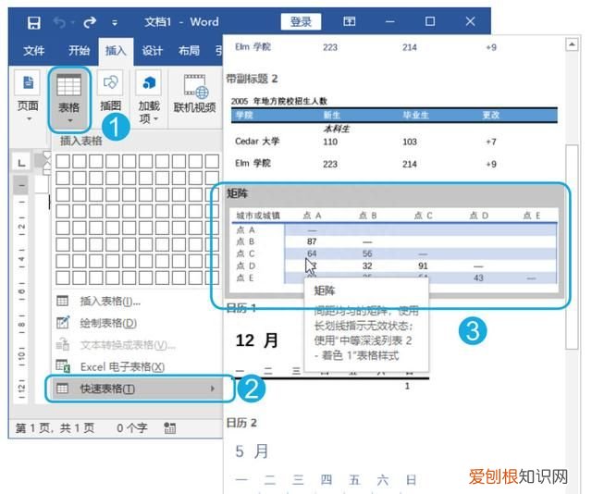Click the 带副标题 2 heading
This screenshot has width=592, height=494.
click(253, 79)
